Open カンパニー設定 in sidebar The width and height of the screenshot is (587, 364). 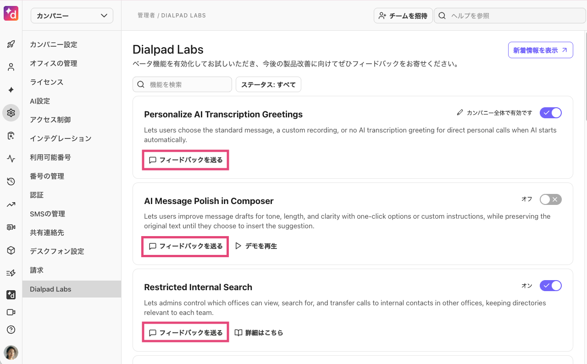tap(72, 44)
